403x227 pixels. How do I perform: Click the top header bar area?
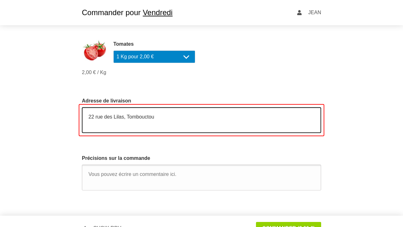(201, 13)
